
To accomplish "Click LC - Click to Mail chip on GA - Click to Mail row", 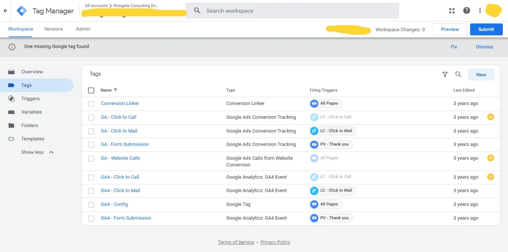I will click(333, 131).
